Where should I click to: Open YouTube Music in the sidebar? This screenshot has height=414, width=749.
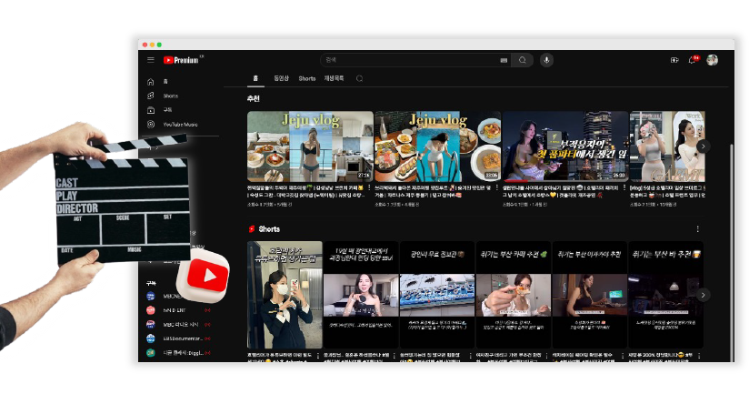click(179, 124)
